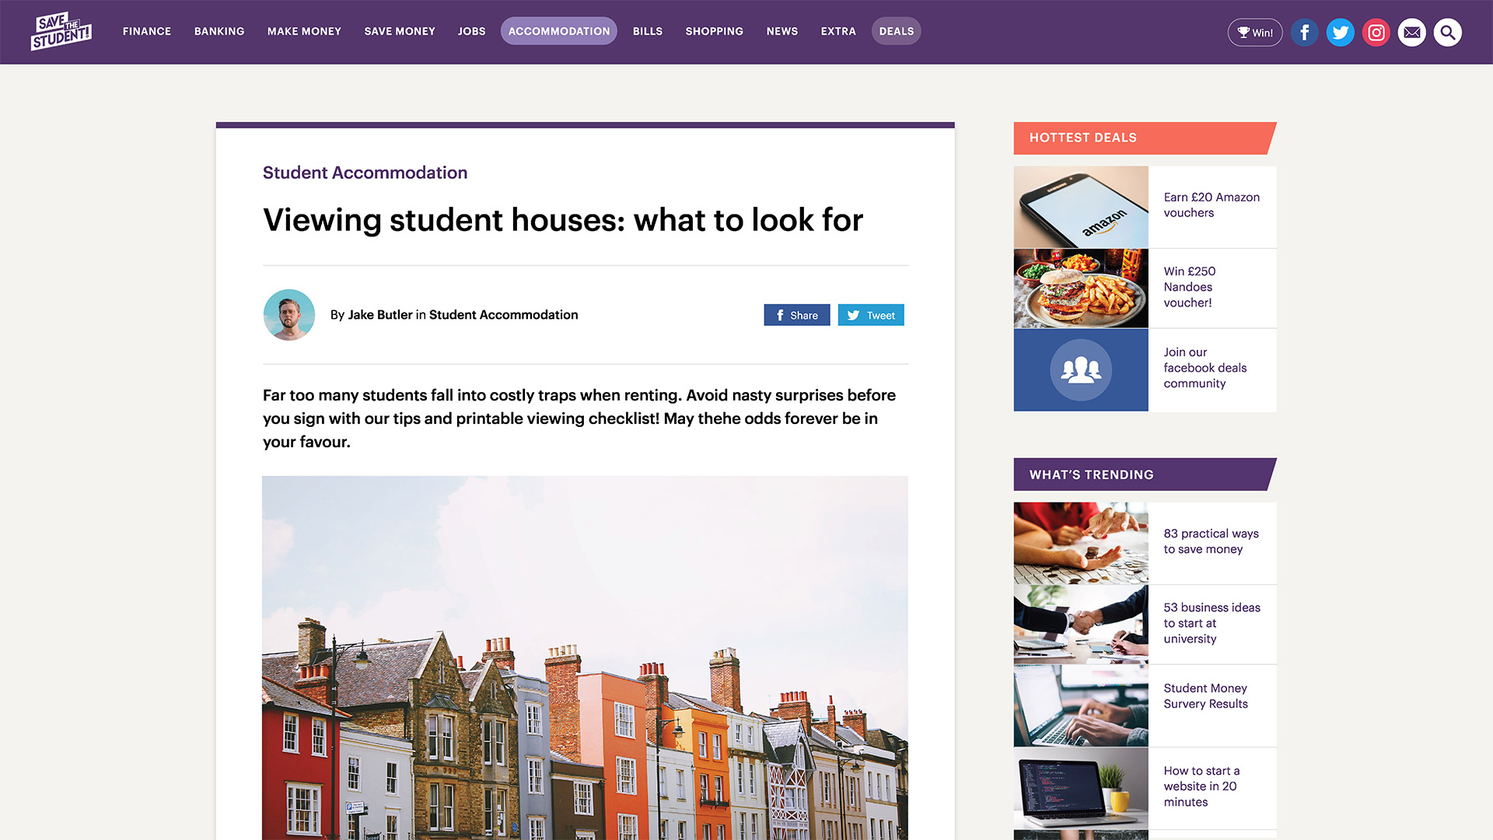The width and height of the screenshot is (1493, 840).
Task: Share the article via the Facebook Share button
Action: click(796, 315)
